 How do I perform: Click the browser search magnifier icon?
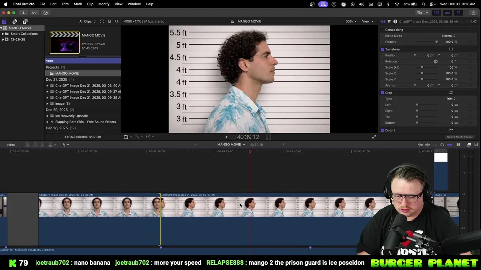pyautogui.click(x=117, y=21)
